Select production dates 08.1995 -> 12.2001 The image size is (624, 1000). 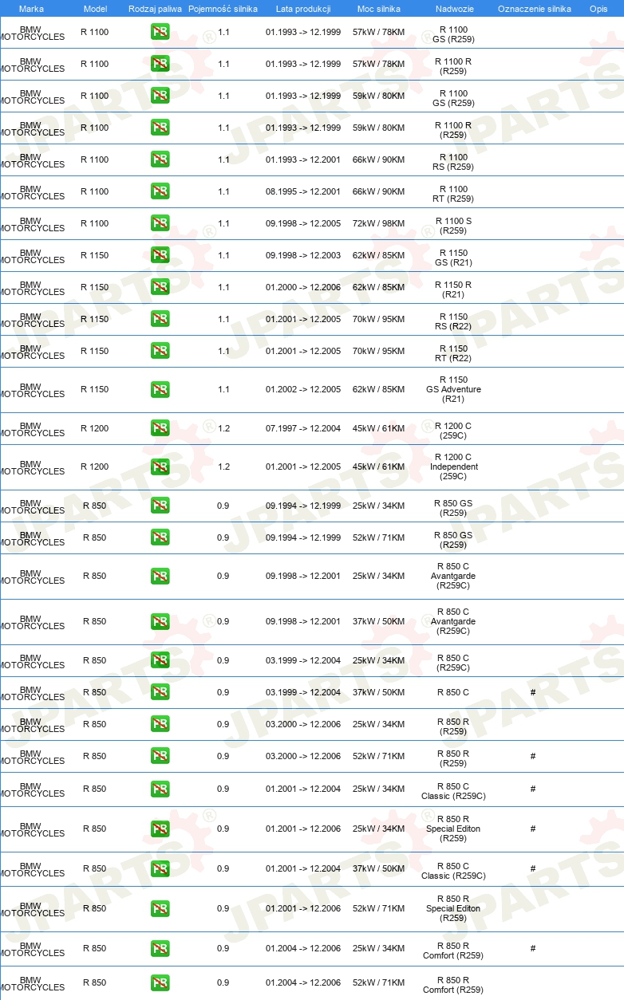(x=303, y=191)
